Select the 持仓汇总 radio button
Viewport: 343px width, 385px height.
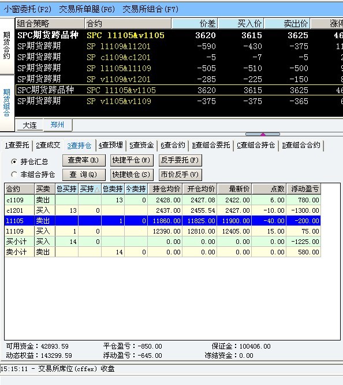[14, 161]
